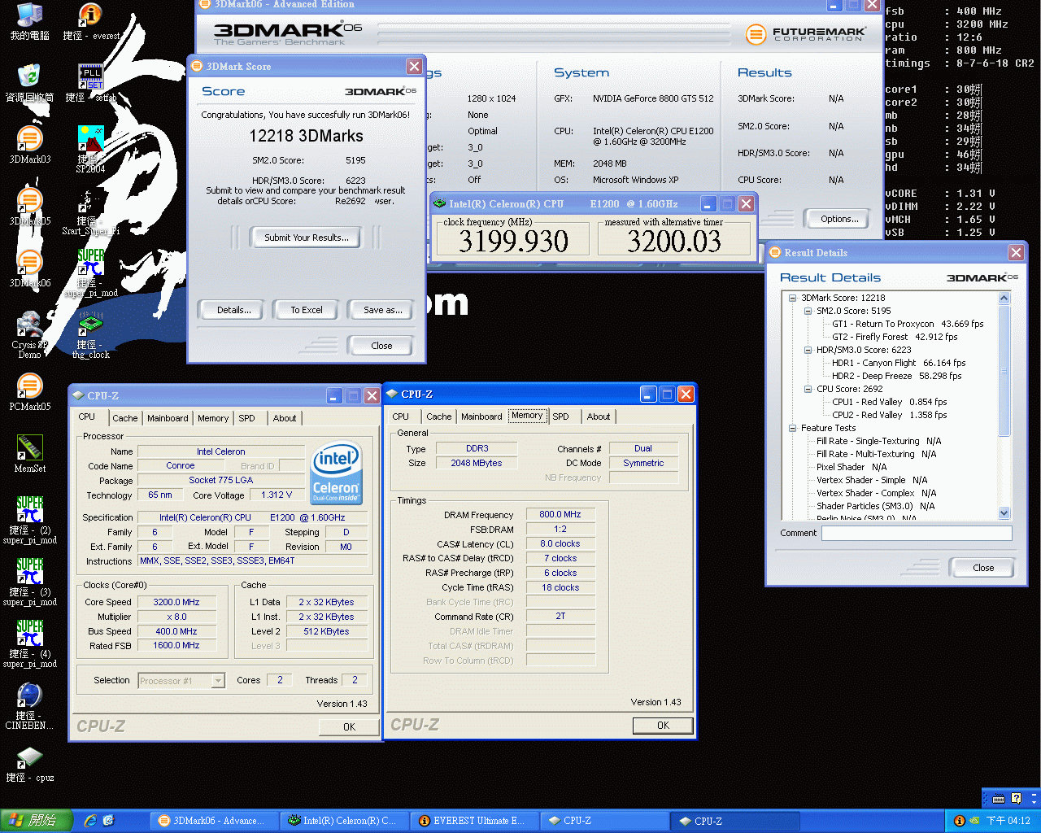1041x833 pixels.
Task: Select HDR2 - Deep Freeze result row
Action: pos(896,376)
